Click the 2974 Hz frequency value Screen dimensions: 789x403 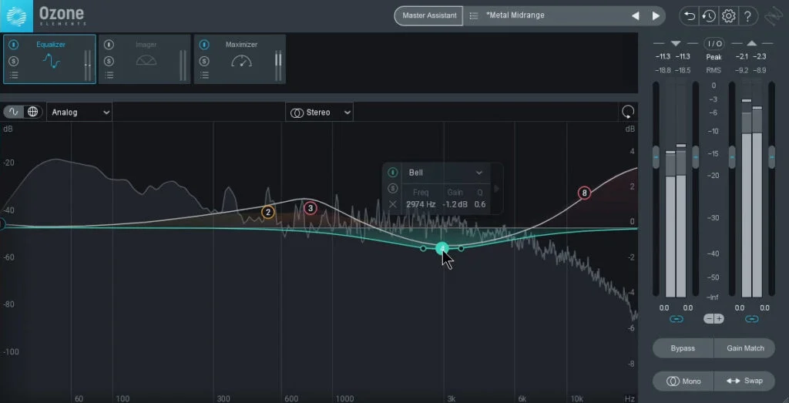[421, 204]
